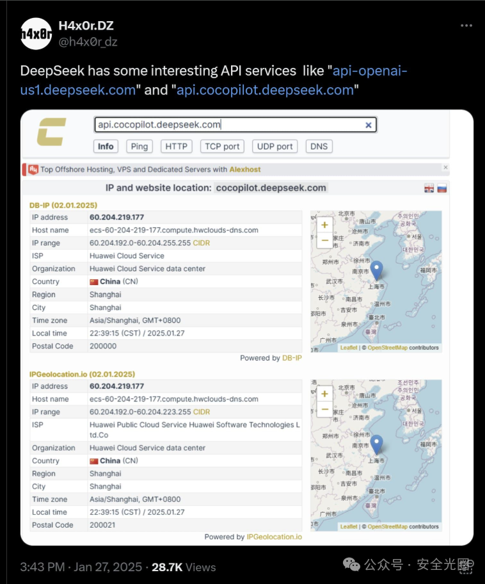
Task: Open the api.cocopilot.deepseek.com tweet link
Action: tap(265, 90)
